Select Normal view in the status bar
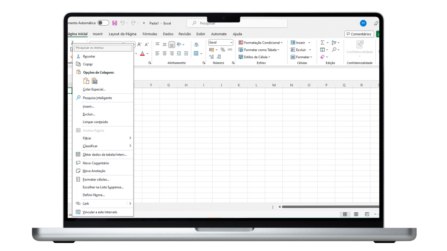This screenshot has width=447, height=251. tap(345, 214)
